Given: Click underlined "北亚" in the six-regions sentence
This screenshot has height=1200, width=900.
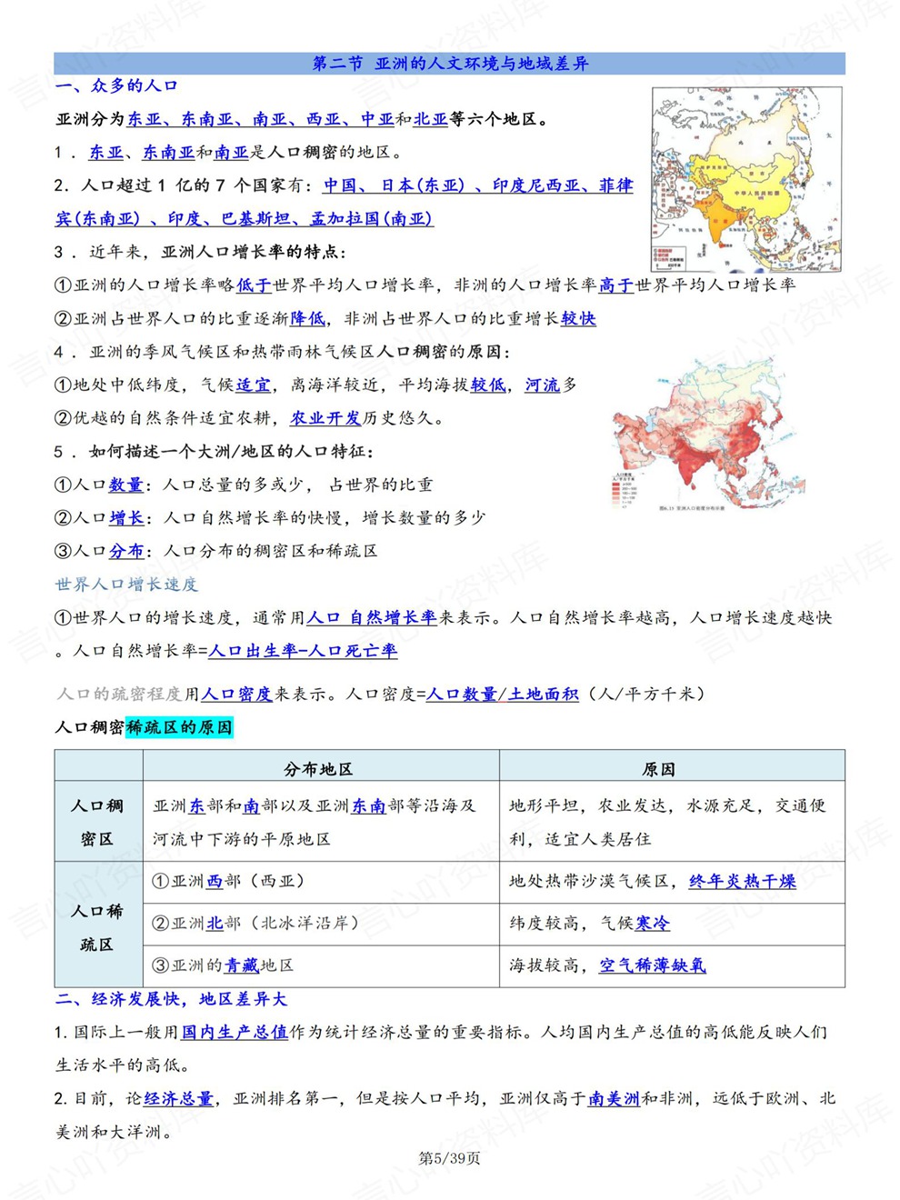Looking at the screenshot, I should pyautogui.click(x=431, y=119).
